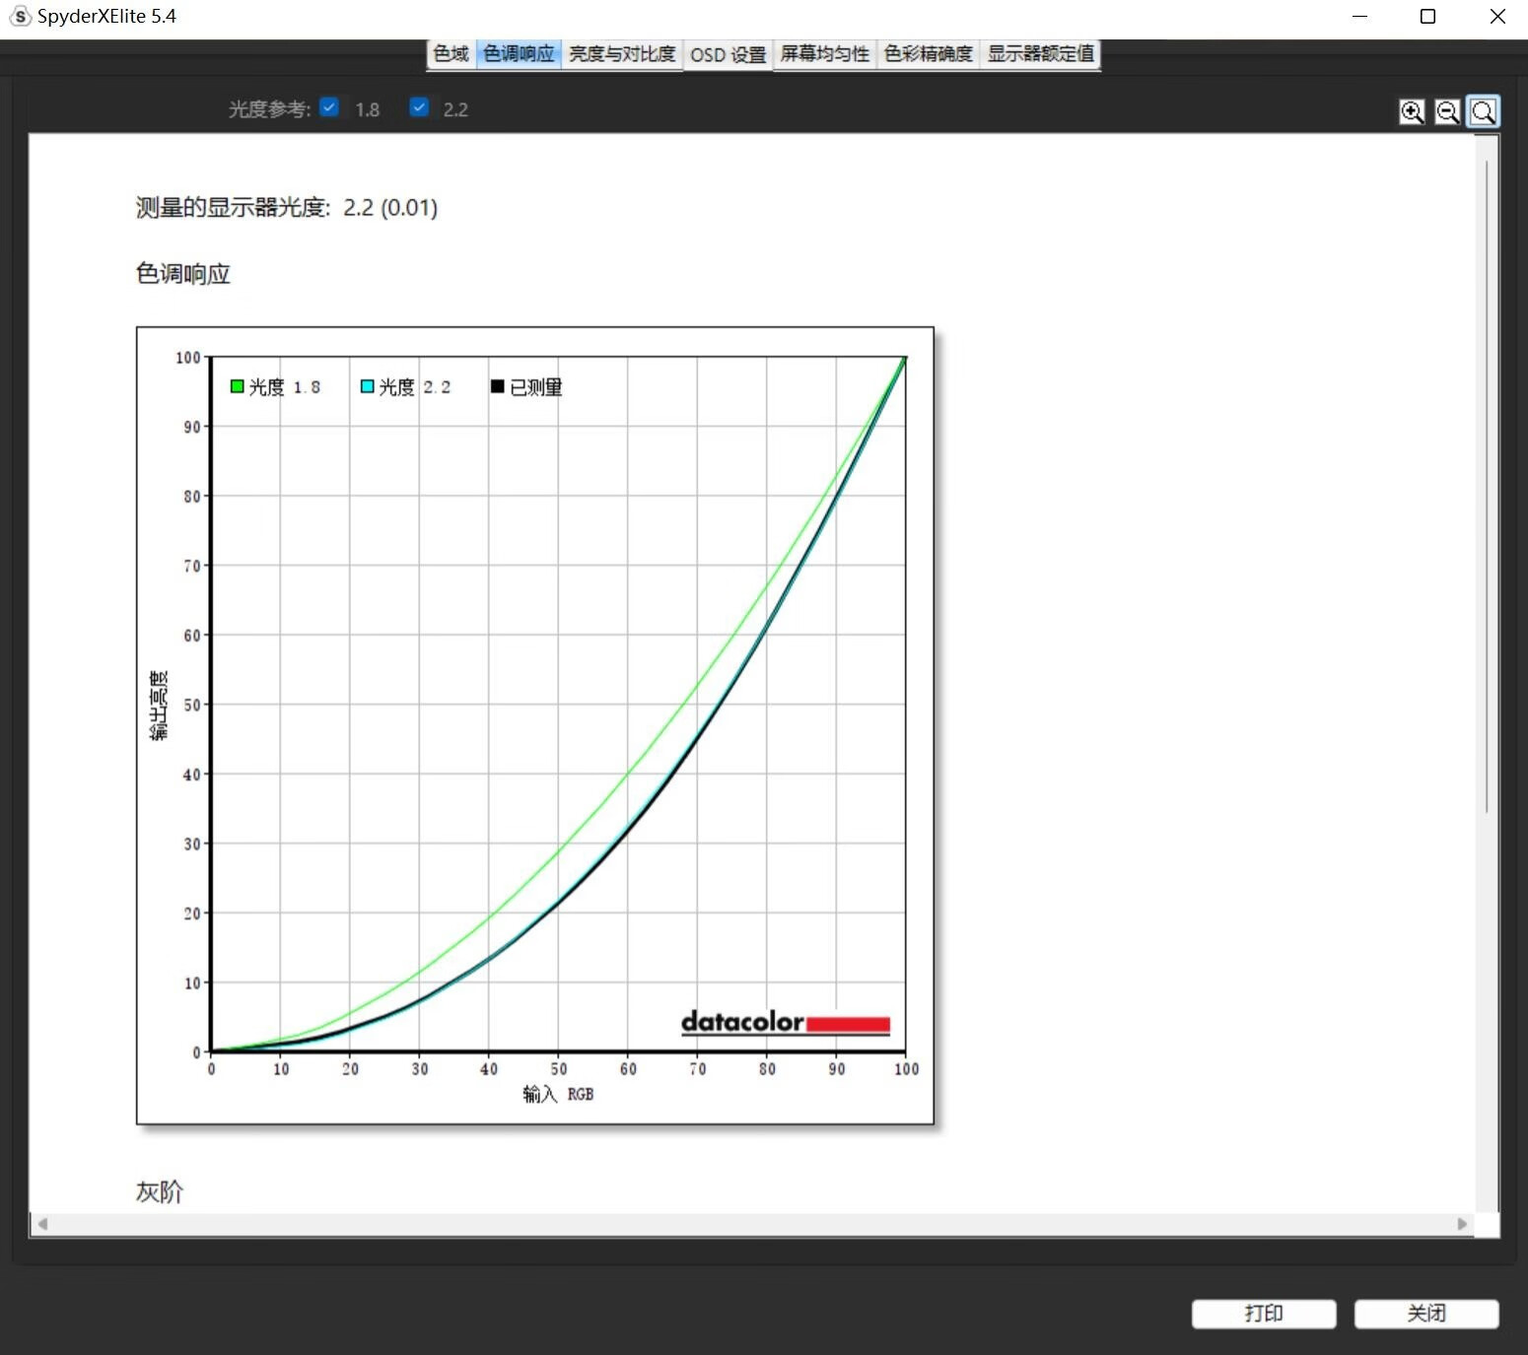This screenshot has height=1355, width=1528.
Task: Select the green 光度 1.8 legend swatch
Action: coord(237,386)
